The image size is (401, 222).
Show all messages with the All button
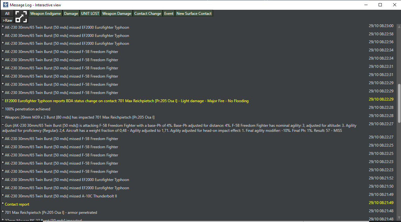7,14
